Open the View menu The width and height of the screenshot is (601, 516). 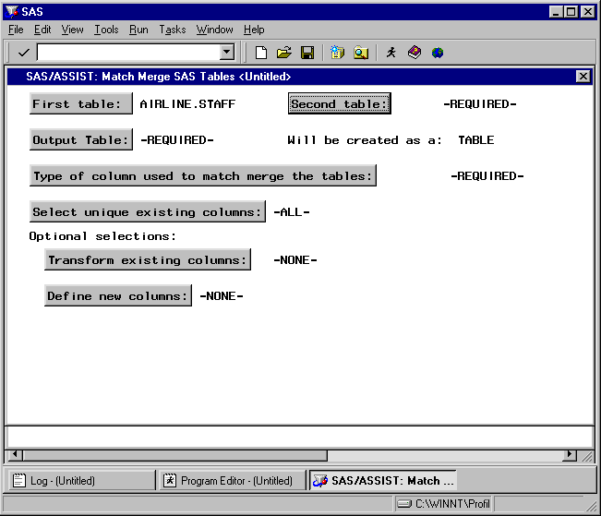72,30
